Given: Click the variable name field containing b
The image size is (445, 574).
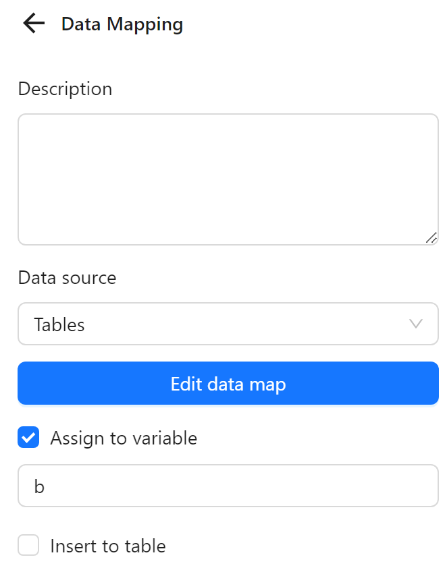Looking at the screenshot, I should [x=228, y=486].
